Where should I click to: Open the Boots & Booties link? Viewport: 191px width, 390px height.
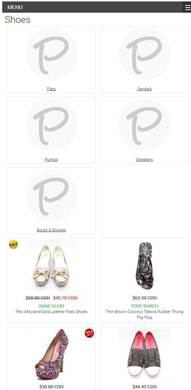52,230
